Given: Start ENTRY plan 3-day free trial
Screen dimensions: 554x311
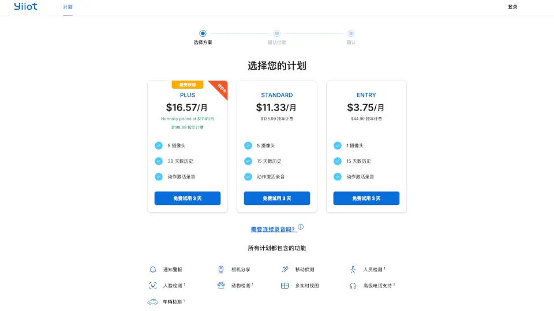Looking at the screenshot, I should point(366,198).
